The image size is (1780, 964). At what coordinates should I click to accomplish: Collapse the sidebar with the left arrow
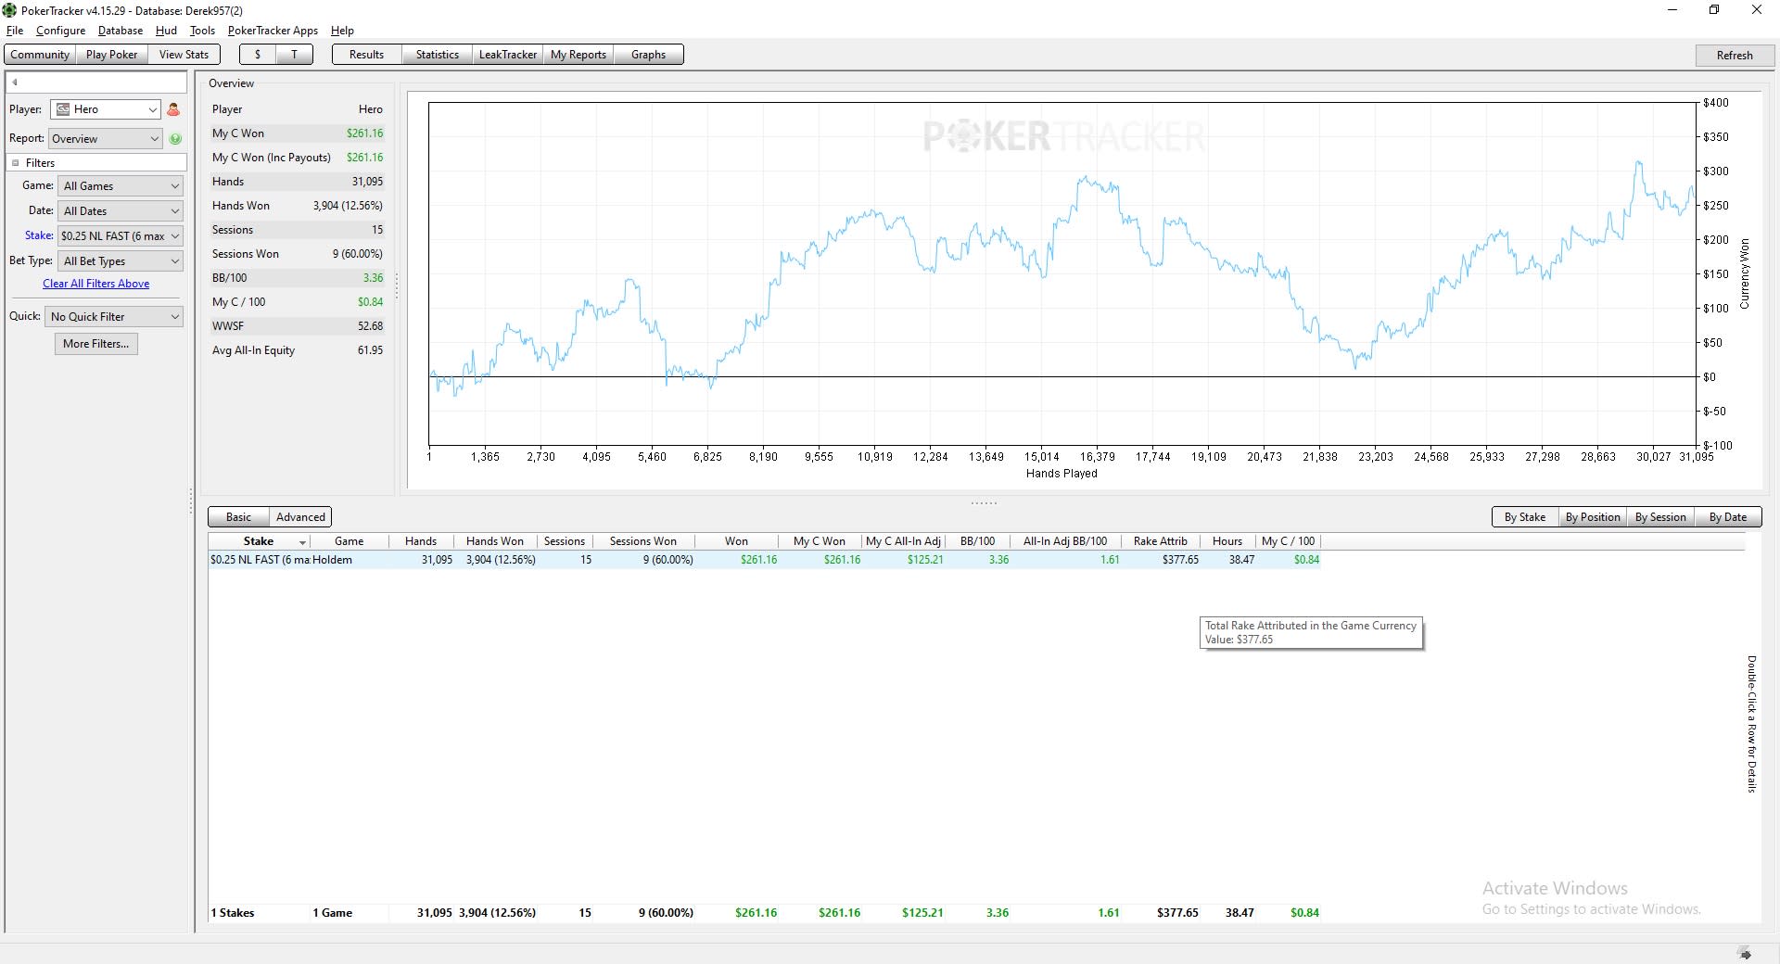pyautogui.click(x=15, y=82)
